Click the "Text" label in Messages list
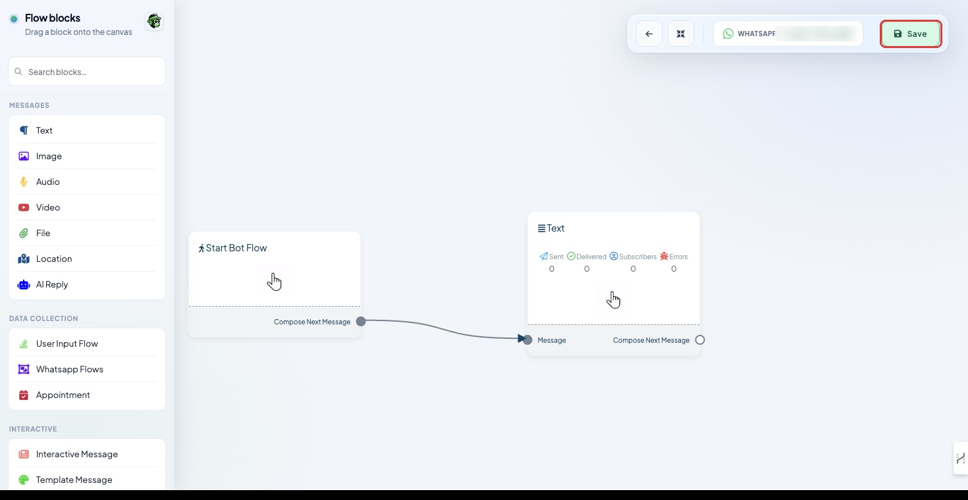968x500 pixels. coord(44,130)
